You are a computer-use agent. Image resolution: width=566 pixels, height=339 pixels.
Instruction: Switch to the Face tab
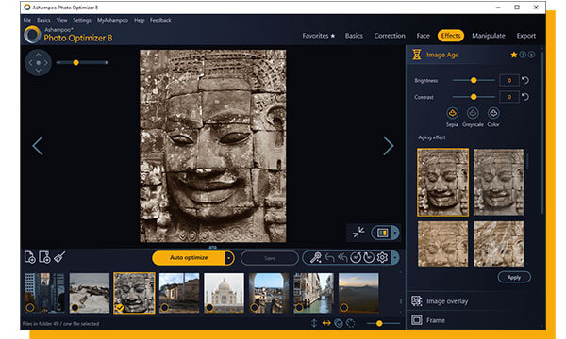(x=423, y=36)
